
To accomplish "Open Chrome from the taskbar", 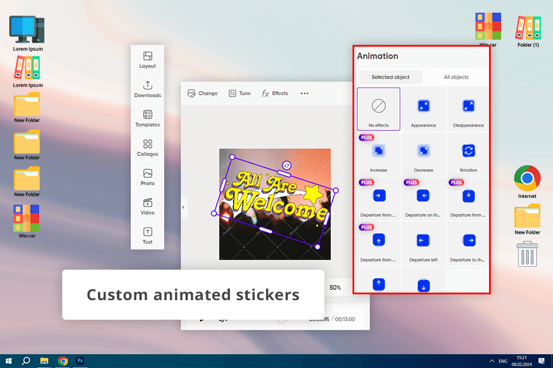I will pyautogui.click(x=63, y=361).
